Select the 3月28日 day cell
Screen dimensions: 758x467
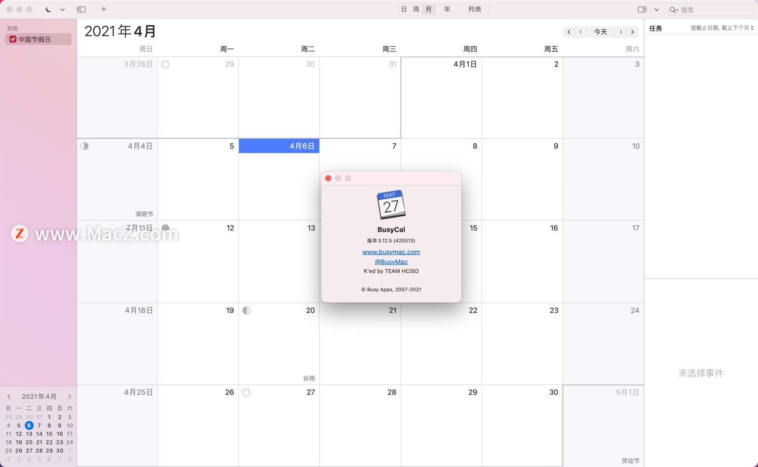click(117, 98)
